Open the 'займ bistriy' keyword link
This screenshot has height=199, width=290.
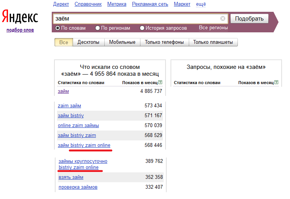[71, 116]
